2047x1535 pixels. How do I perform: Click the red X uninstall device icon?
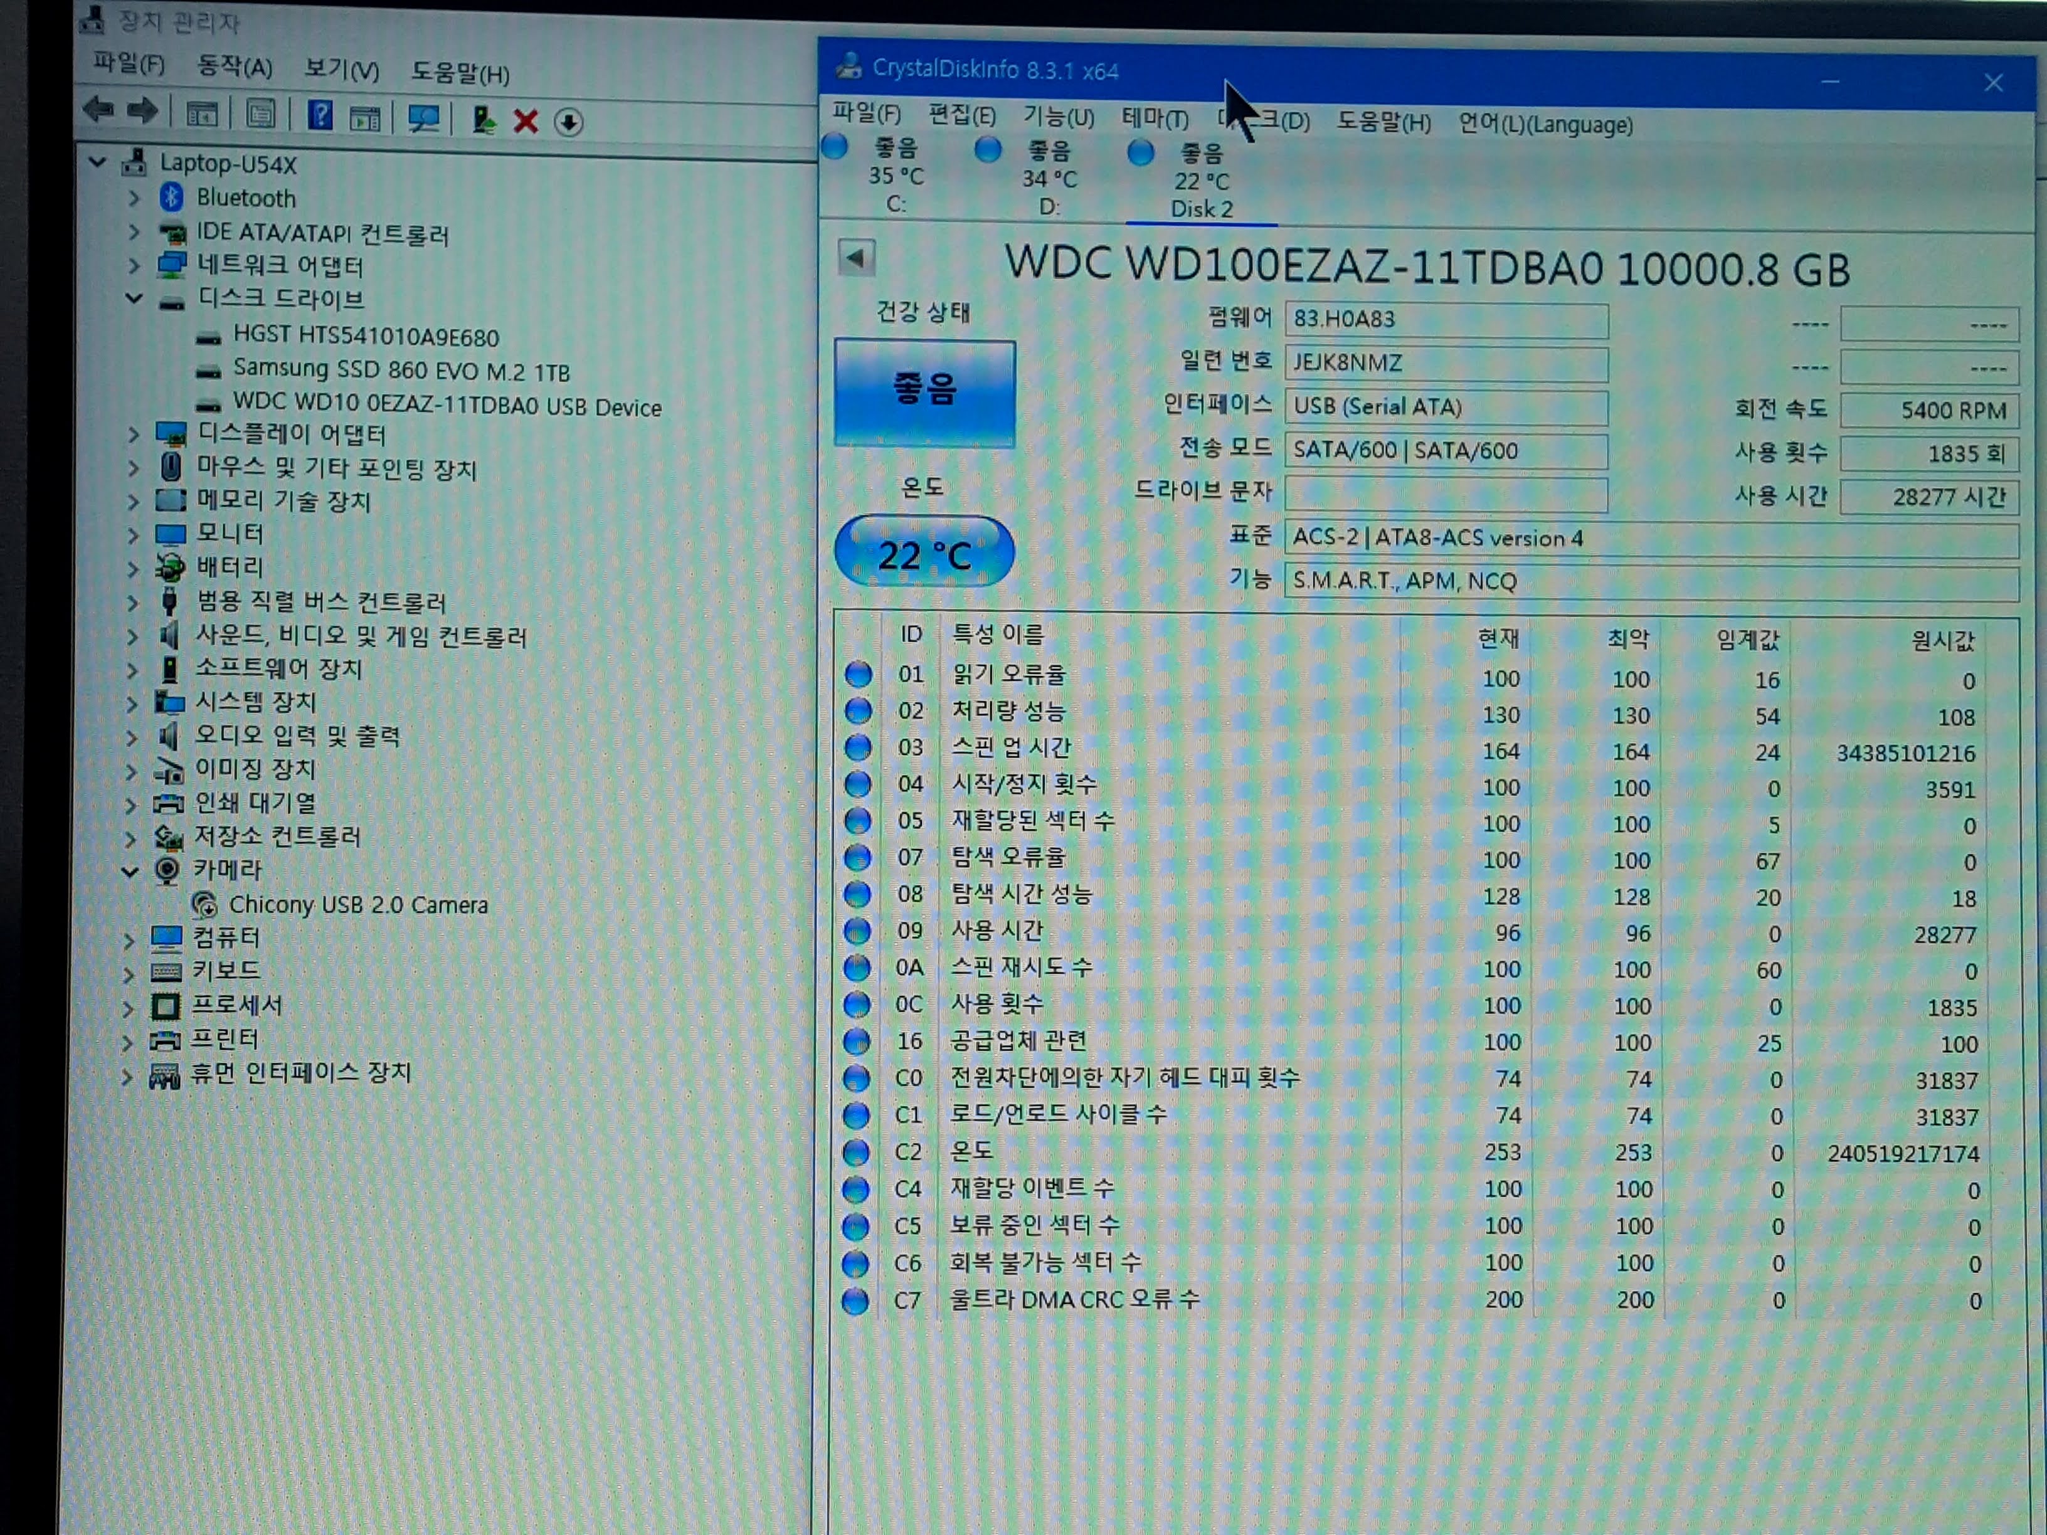coord(526,121)
